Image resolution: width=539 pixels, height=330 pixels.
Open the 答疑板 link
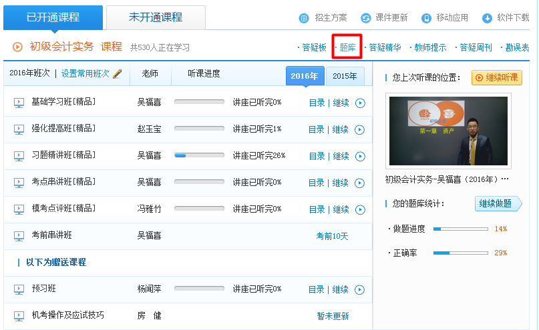(314, 47)
